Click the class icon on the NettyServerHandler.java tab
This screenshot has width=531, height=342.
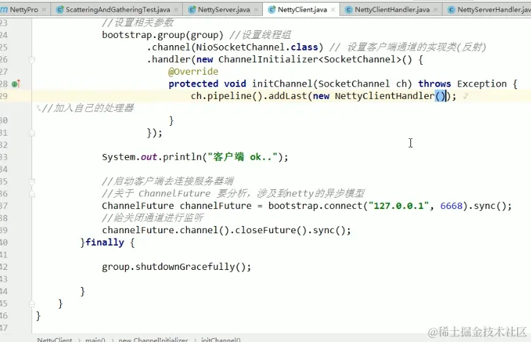tap(452, 10)
